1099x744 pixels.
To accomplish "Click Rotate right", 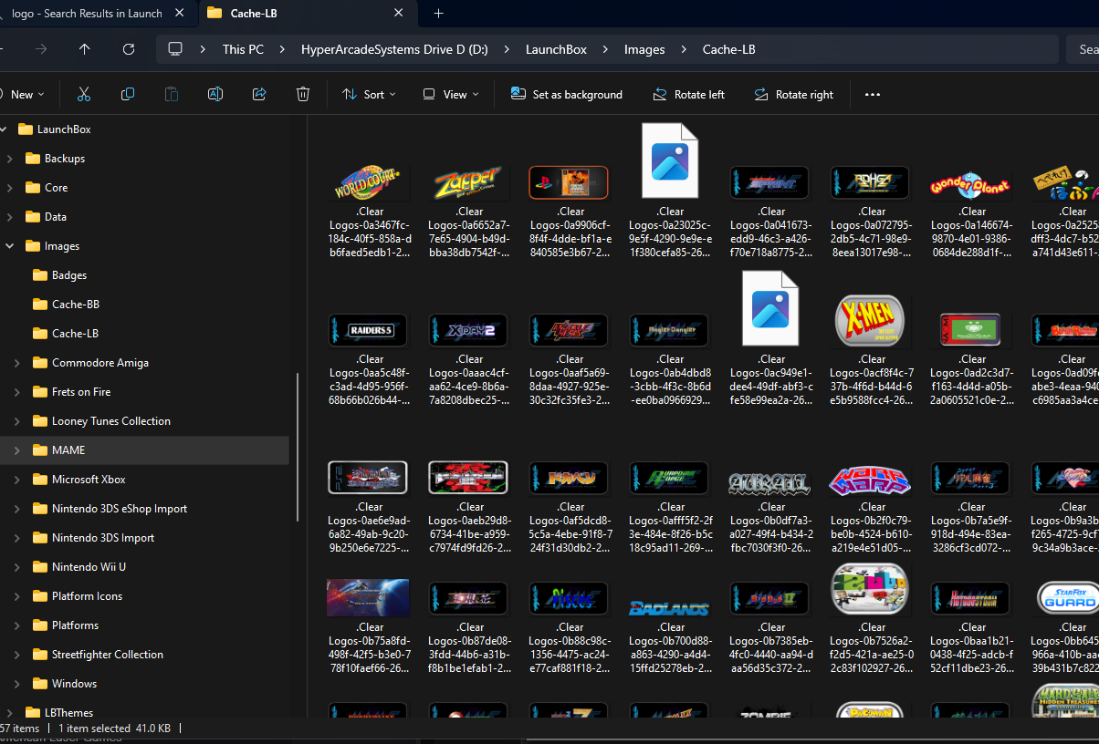I will pyautogui.click(x=794, y=94).
